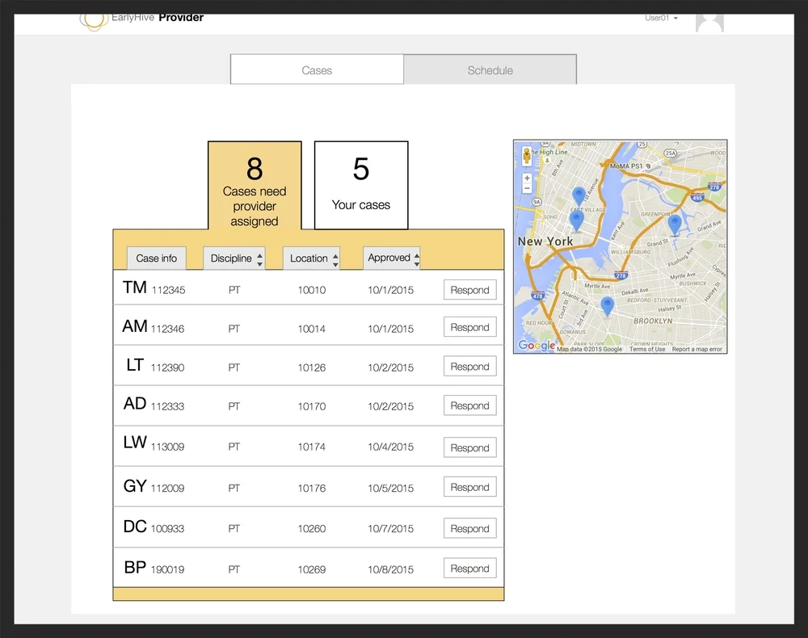Open the user avatar profile picture
808x638 pixels.
[x=709, y=23]
